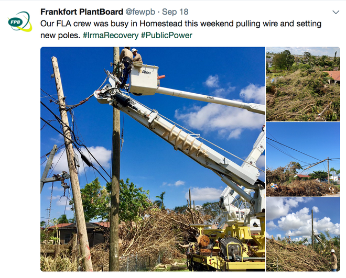Open bottom-right photo with cloudy sky

(303, 234)
